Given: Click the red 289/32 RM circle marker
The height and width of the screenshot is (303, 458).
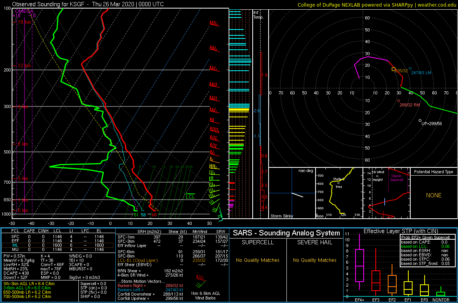Looking at the screenshot, I should 398,101.
